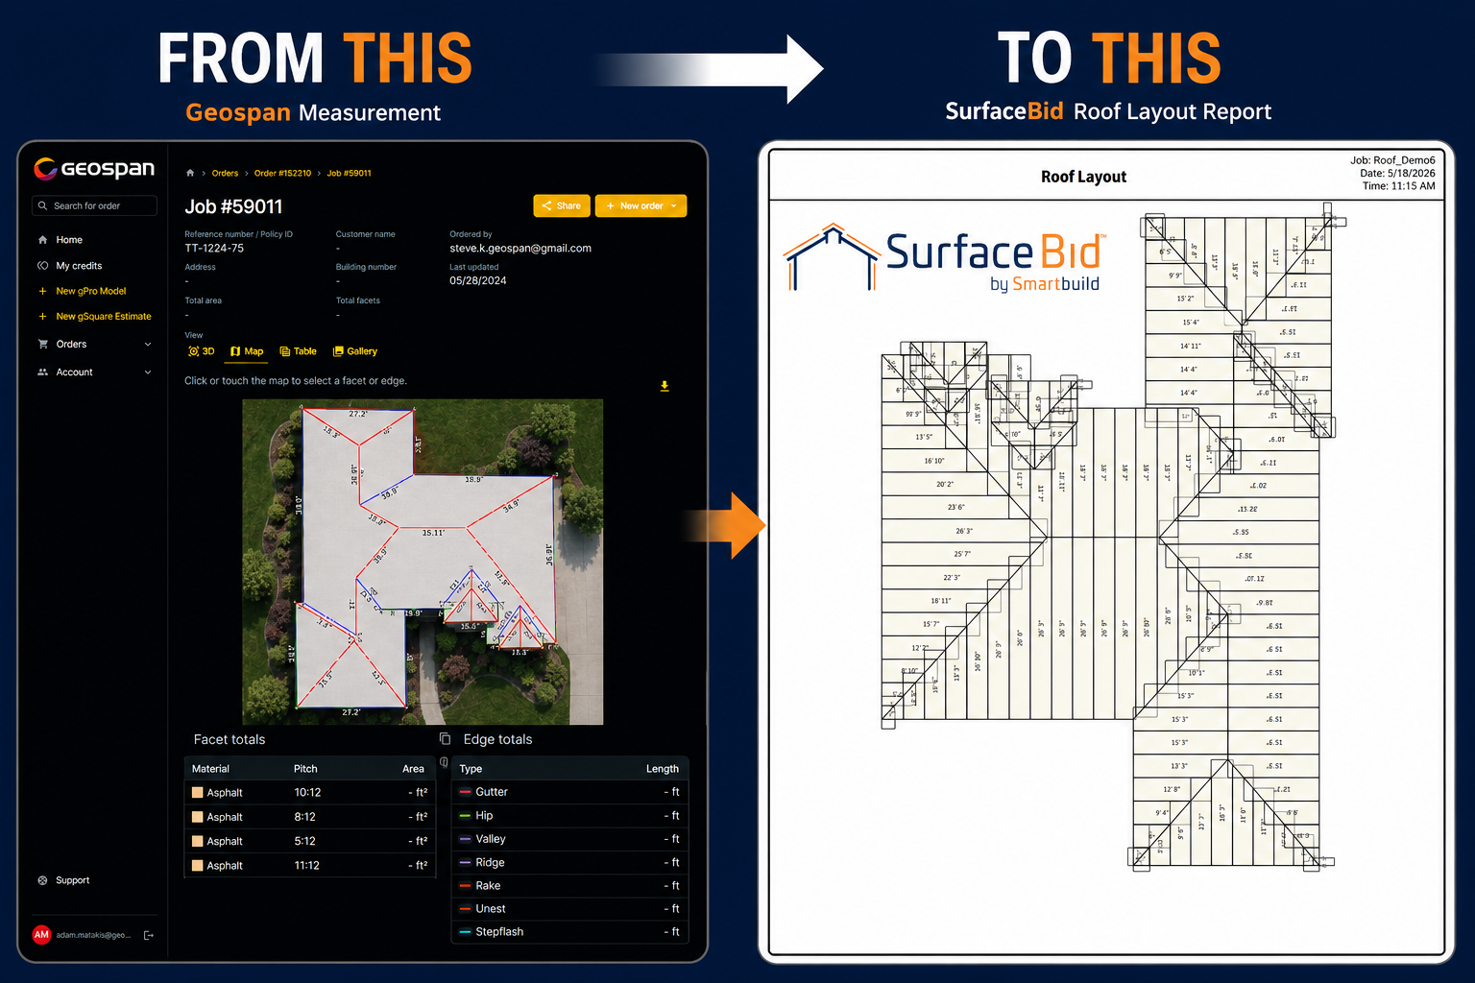This screenshot has height=983, width=1475.
Task: Click the yellow Share button
Action: pos(562,205)
